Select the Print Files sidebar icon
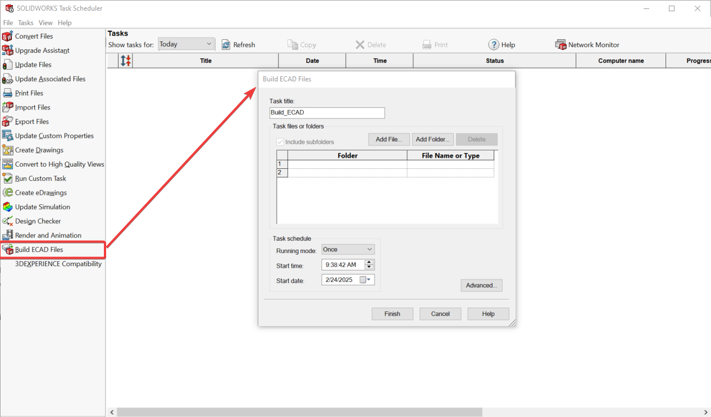711x417 pixels. coord(7,93)
